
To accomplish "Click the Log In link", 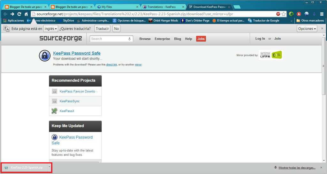I will click(x=260, y=39).
